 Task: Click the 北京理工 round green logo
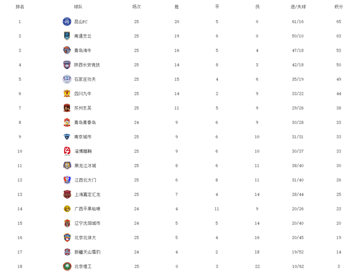67,266
